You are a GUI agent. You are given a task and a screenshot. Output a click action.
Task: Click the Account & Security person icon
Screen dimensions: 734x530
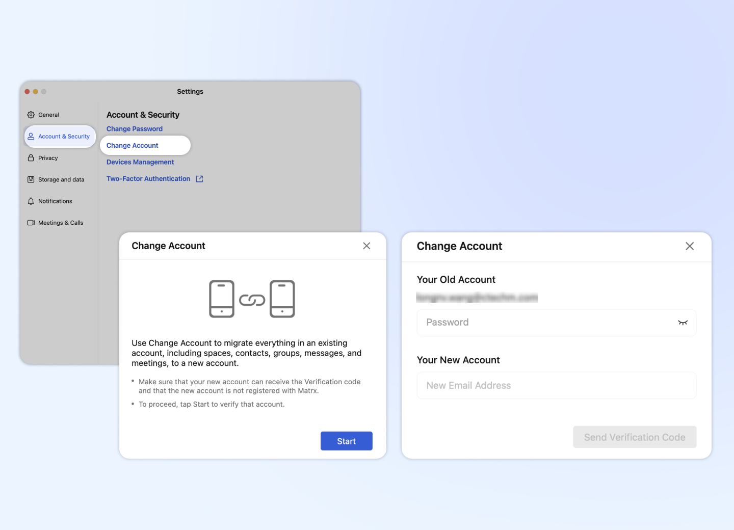point(31,137)
